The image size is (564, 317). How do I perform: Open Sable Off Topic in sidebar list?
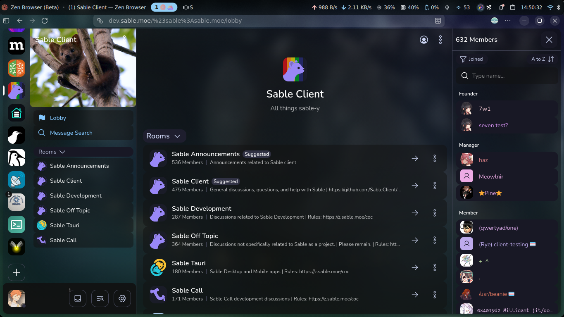(x=83, y=210)
